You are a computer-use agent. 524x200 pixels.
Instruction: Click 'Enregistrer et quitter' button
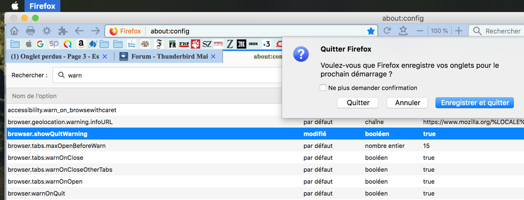point(475,103)
